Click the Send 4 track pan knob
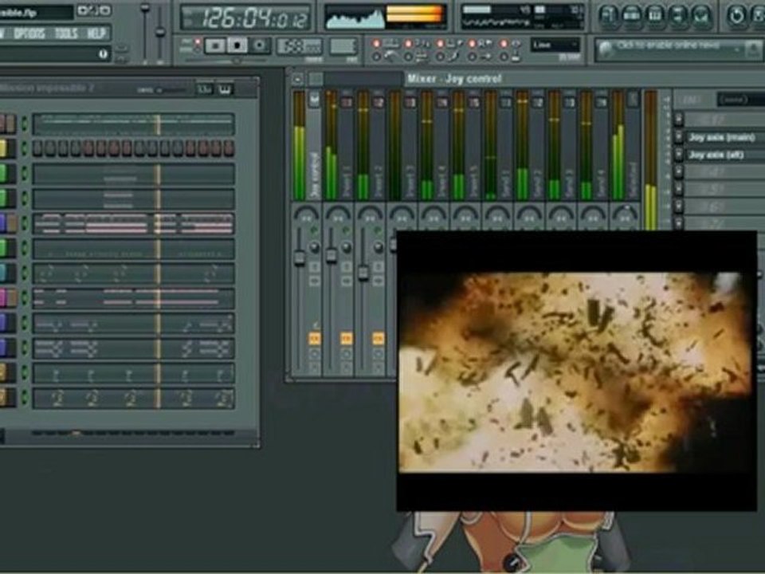 coord(593,216)
